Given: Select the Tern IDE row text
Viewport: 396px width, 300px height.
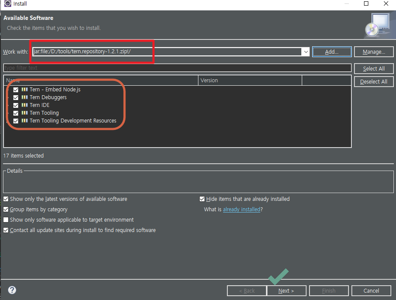Looking at the screenshot, I should (x=39, y=105).
